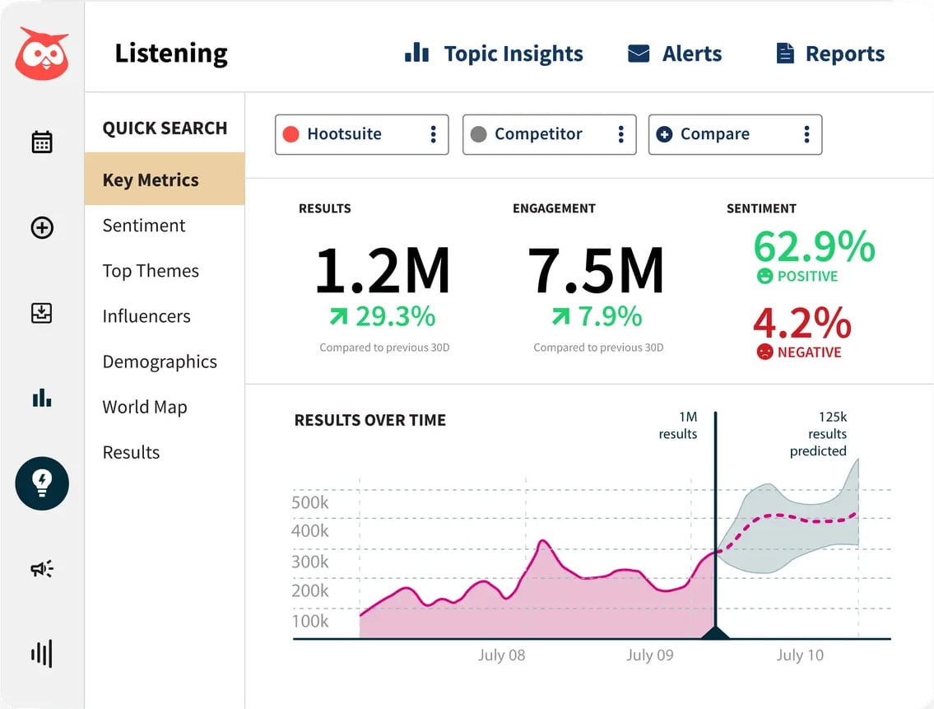The height and width of the screenshot is (709, 934).
Task: Open Demographics in Quick Search
Action: point(160,362)
